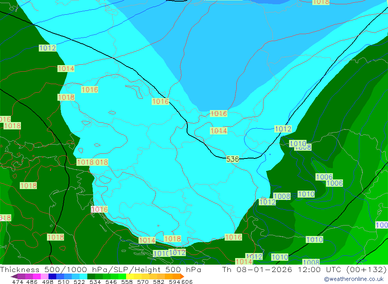This screenshot has width=388, height=284.
Task: Click the orange right arrow of legend
Action: (182, 277)
